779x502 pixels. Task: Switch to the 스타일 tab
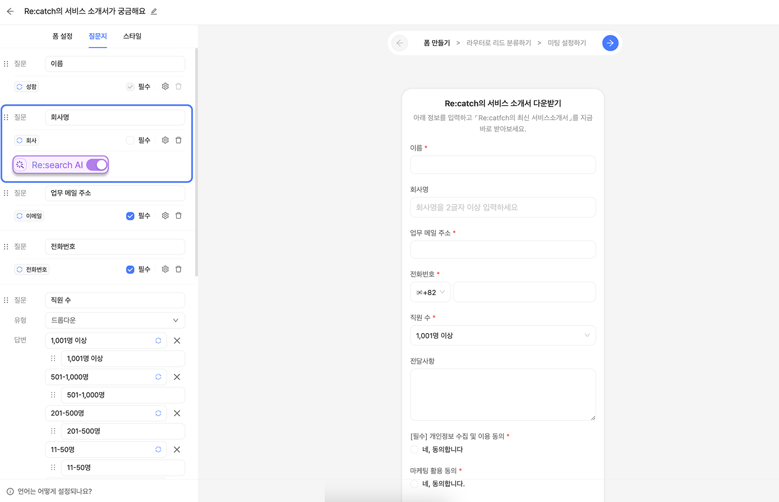coord(132,36)
